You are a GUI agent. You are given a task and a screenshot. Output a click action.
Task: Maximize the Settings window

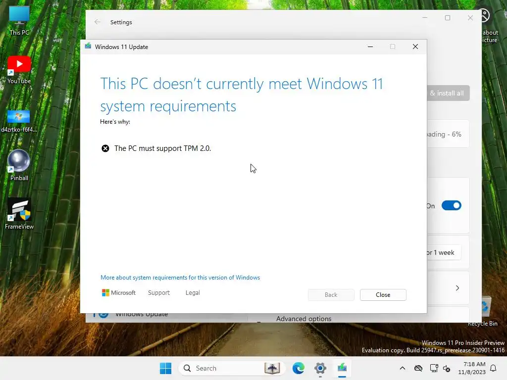pyautogui.click(x=448, y=18)
